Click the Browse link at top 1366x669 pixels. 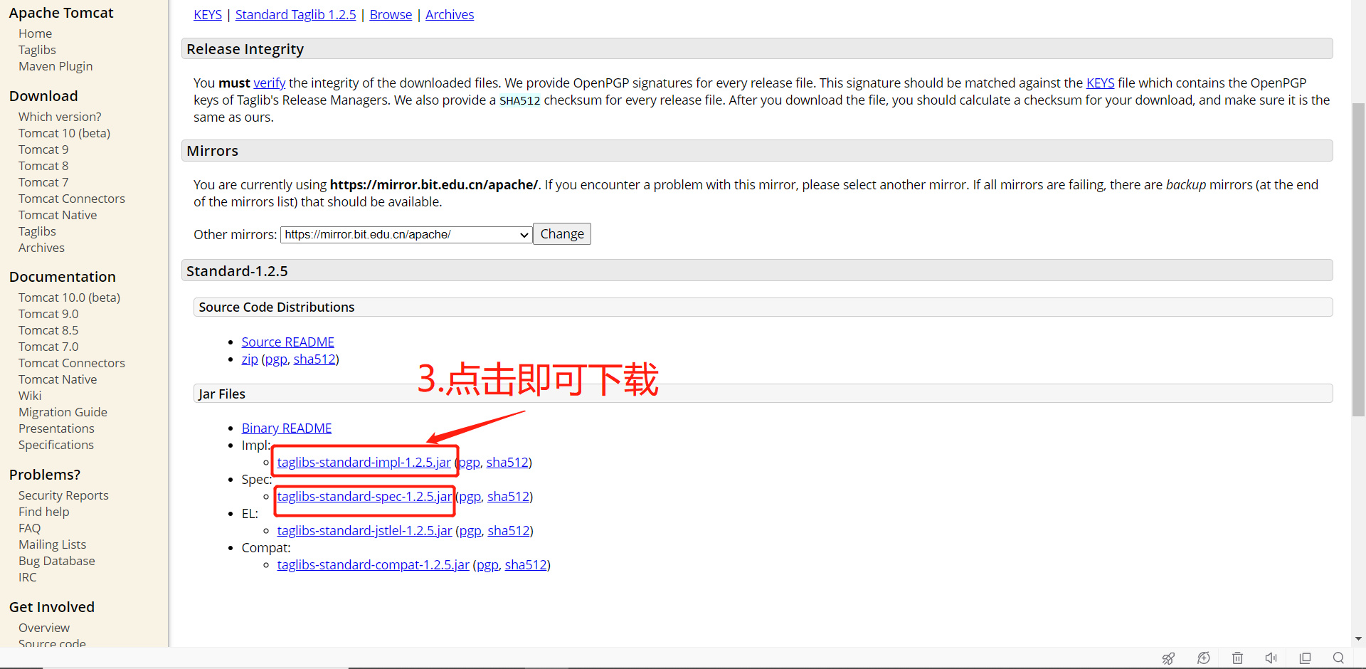pyautogui.click(x=391, y=15)
